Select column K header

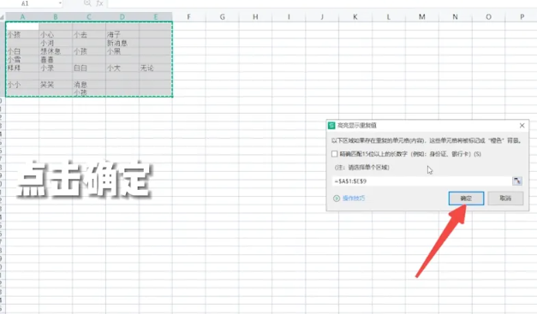[355, 17]
